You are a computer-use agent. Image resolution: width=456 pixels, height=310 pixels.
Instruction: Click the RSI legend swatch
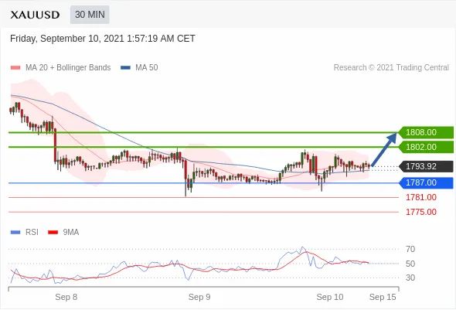[15, 233]
